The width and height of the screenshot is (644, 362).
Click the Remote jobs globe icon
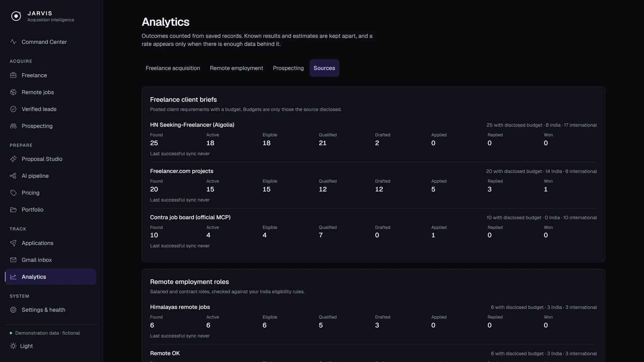[x=13, y=92]
